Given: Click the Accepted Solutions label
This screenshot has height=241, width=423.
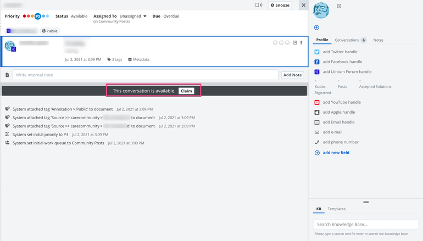Looking at the screenshot, I should point(375,87).
